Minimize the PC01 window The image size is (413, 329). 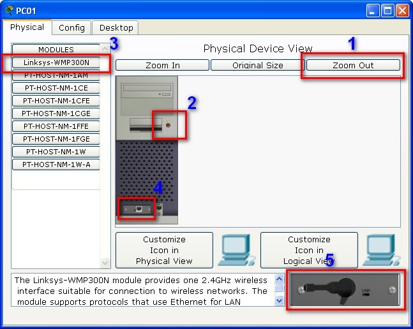(x=372, y=11)
